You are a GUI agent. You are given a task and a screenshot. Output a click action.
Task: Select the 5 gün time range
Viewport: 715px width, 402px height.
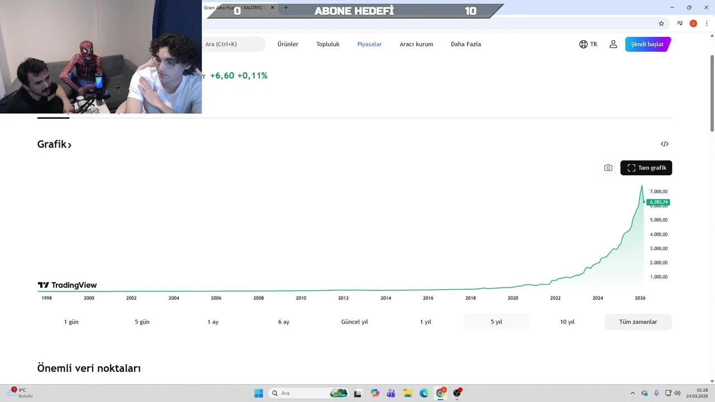[142, 322]
